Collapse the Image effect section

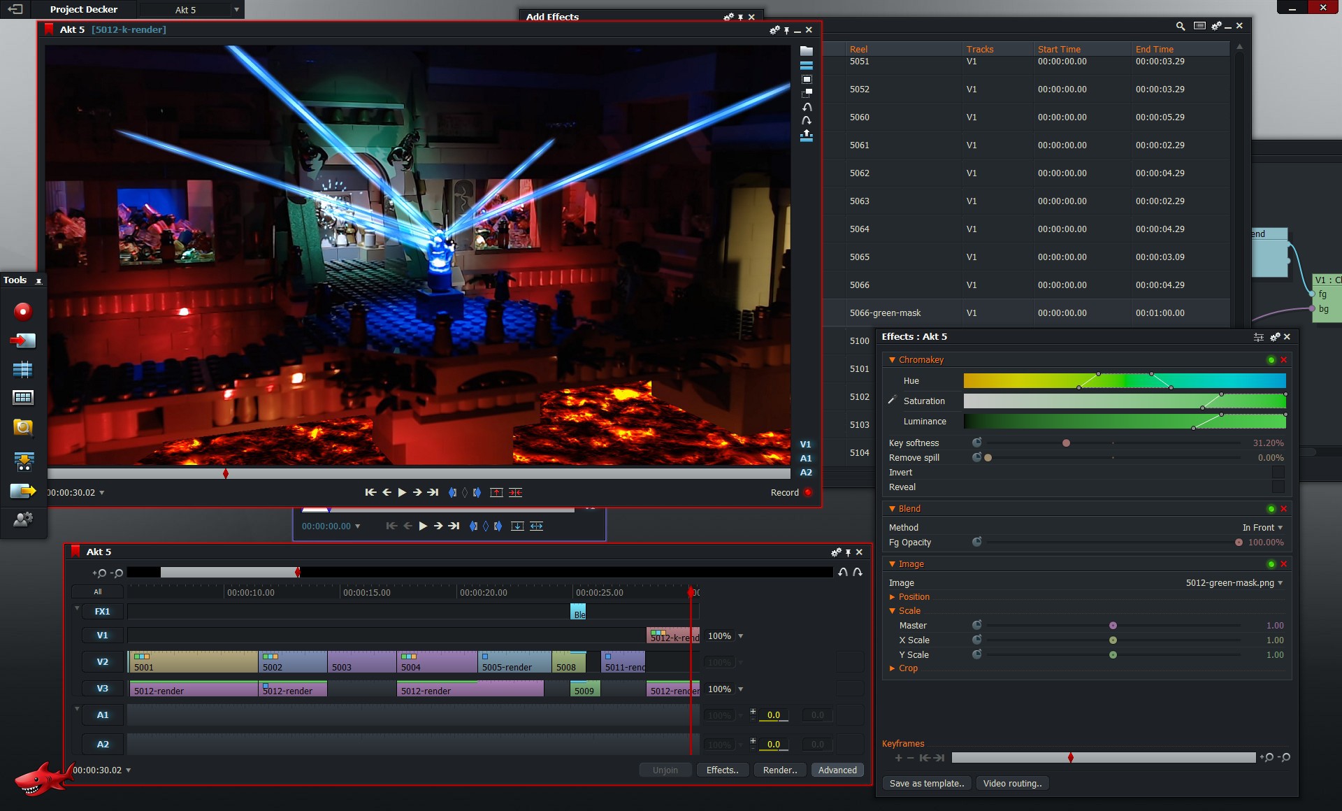pyautogui.click(x=893, y=564)
